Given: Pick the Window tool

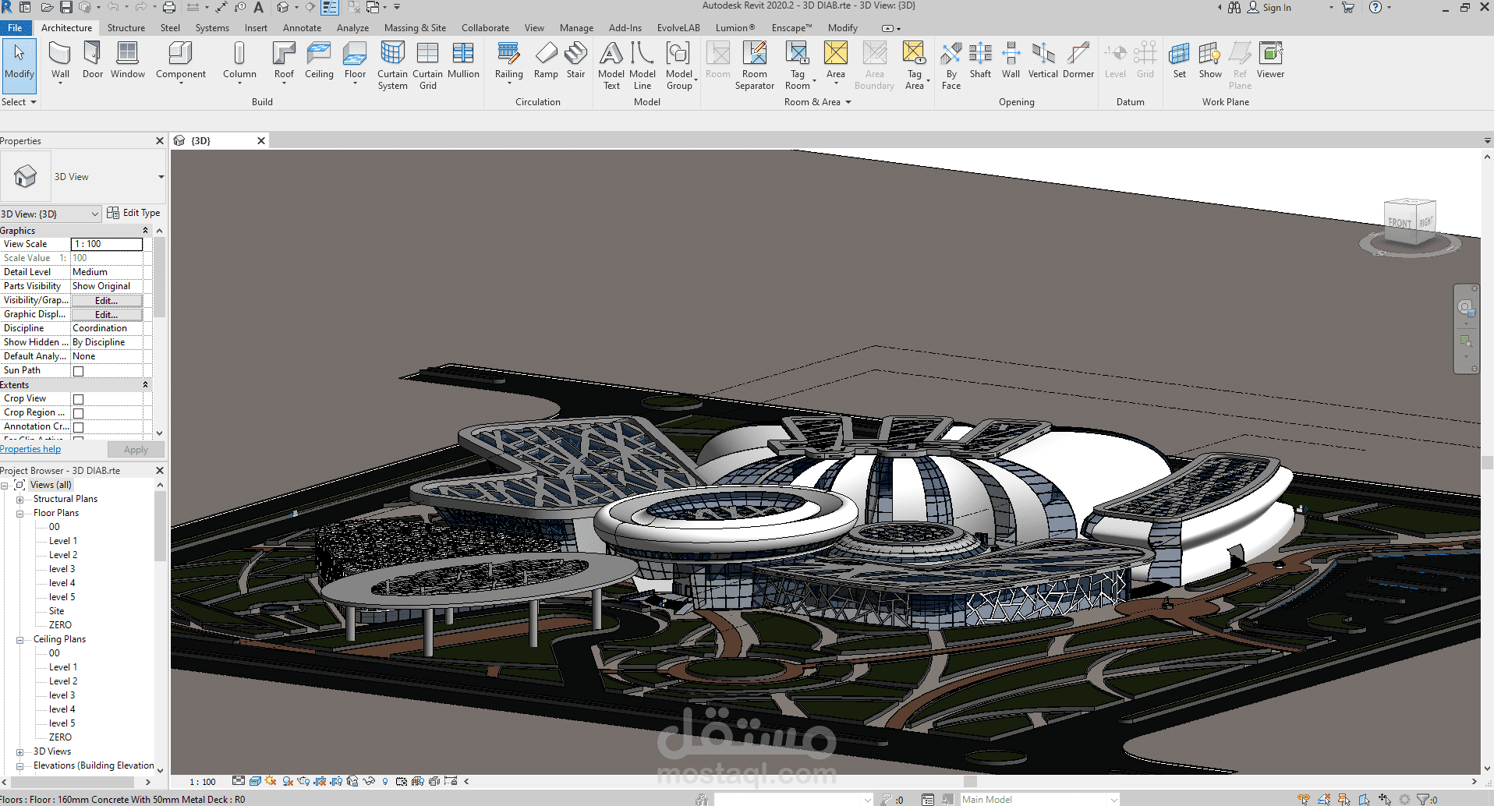Looking at the screenshot, I should pos(128,61).
